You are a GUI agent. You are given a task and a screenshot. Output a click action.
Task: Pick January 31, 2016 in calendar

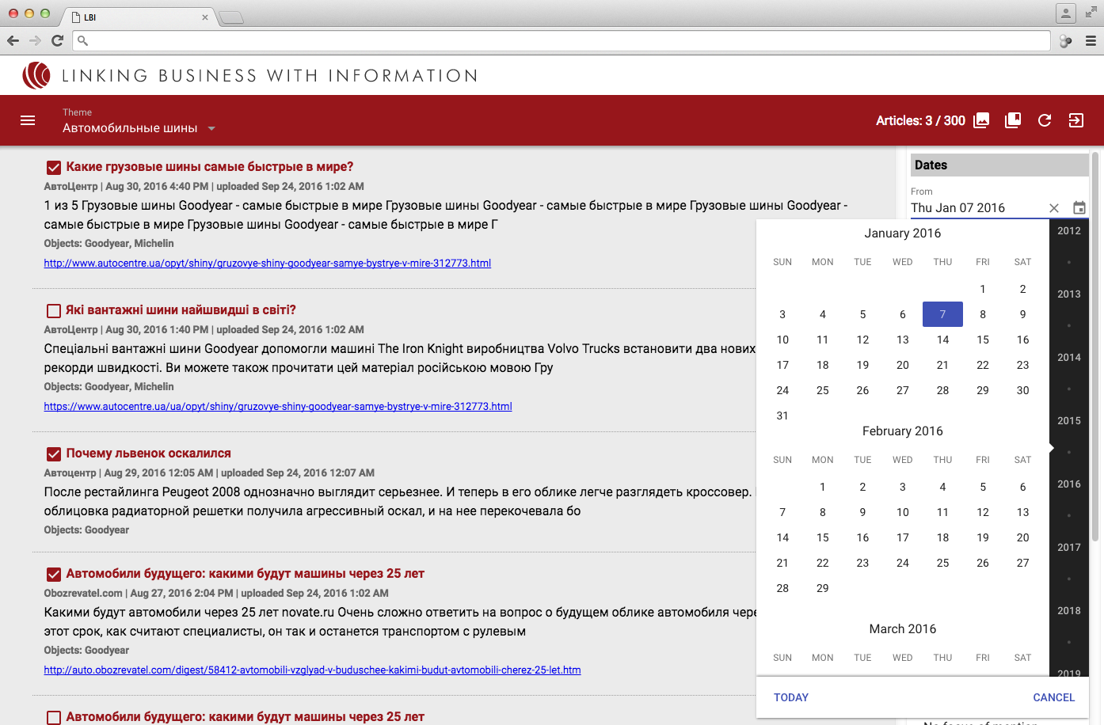[782, 416]
